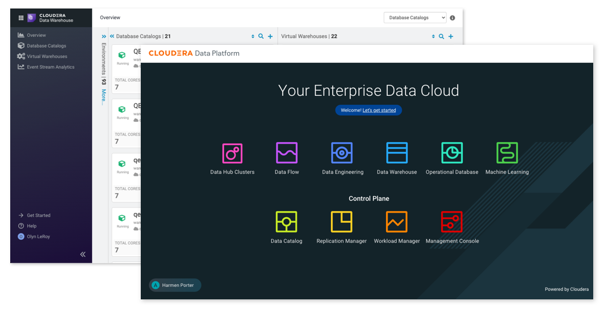Click the Virtual Warehouses | 22 header
Viewport: 604px width, 309px height.
[309, 36]
